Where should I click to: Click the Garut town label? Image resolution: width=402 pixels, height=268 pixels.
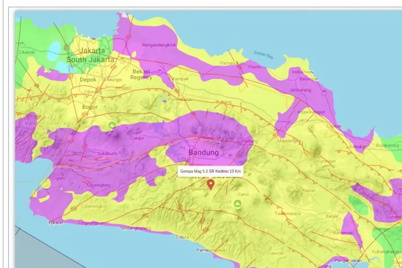coord(243,194)
